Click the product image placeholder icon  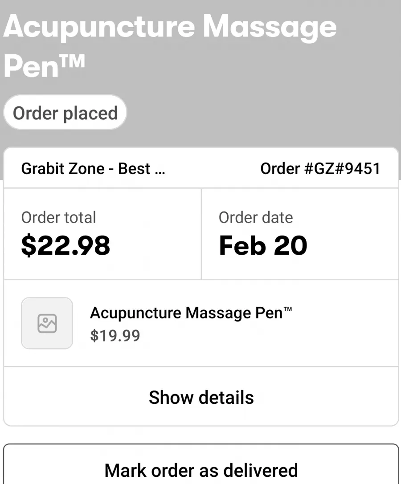click(x=47, y=323)
